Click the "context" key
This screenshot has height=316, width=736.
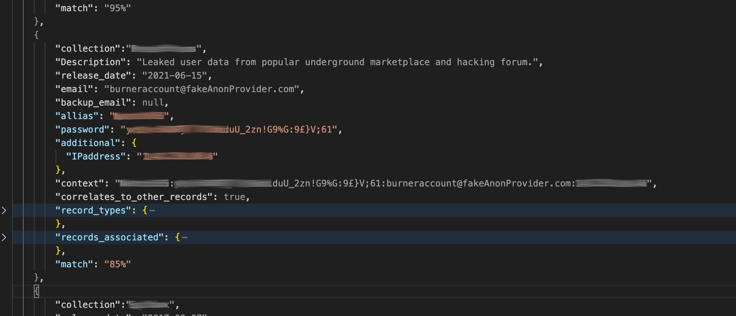[80, 183]
